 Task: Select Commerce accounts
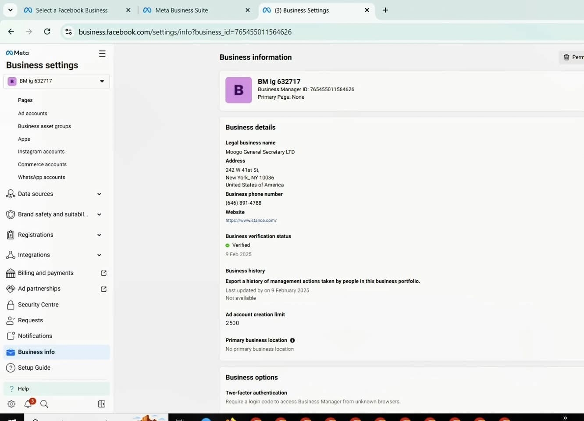click(x=42, y=164)
